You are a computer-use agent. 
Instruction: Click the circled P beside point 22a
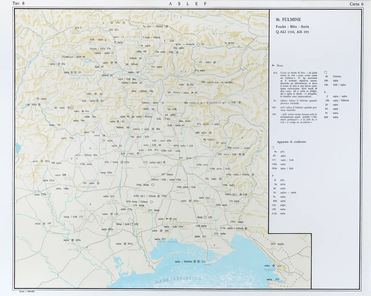58,64
